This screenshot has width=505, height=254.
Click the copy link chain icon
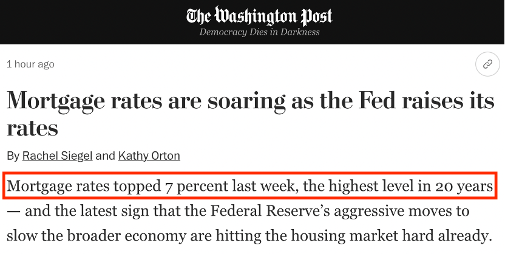487,64
